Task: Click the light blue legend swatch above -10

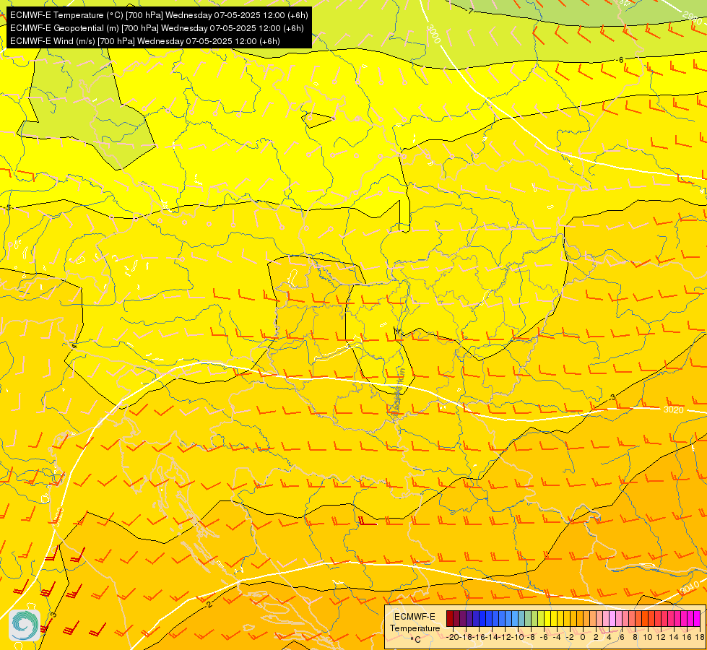Action: [515, 618]
